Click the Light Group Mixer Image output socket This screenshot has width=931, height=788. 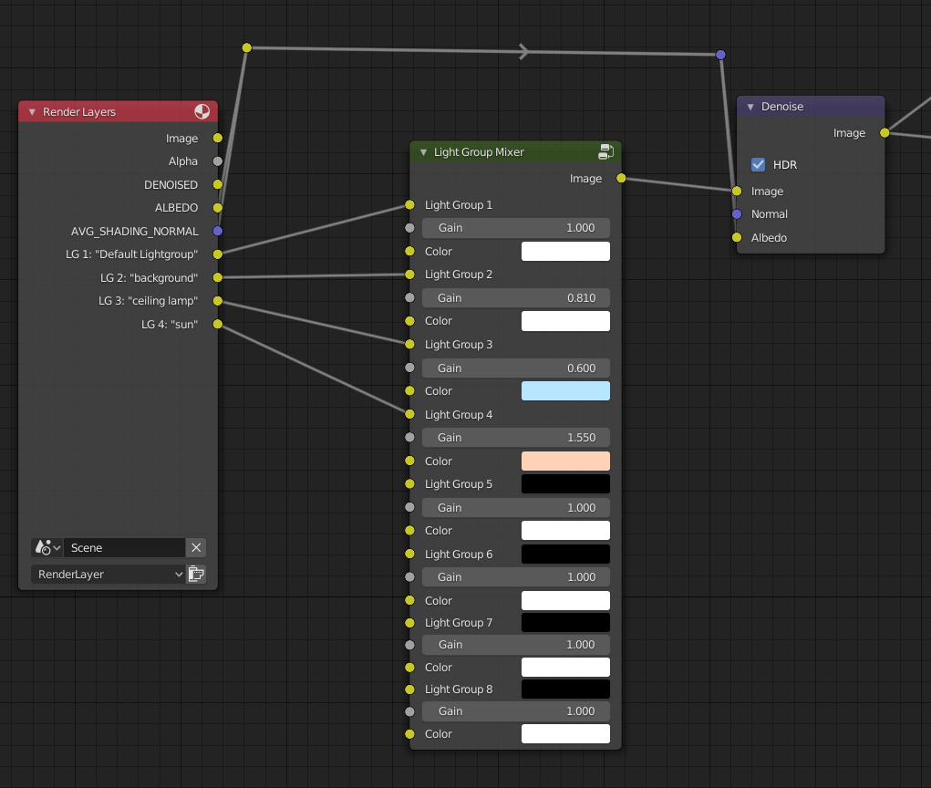pos(621,178)
